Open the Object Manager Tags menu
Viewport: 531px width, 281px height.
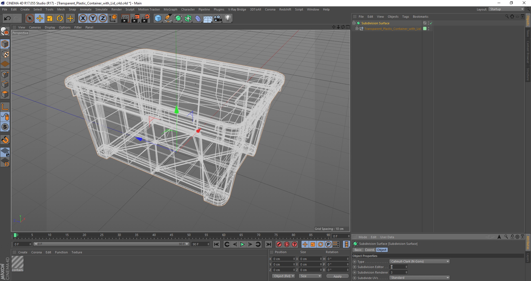(x=405, y=17)
